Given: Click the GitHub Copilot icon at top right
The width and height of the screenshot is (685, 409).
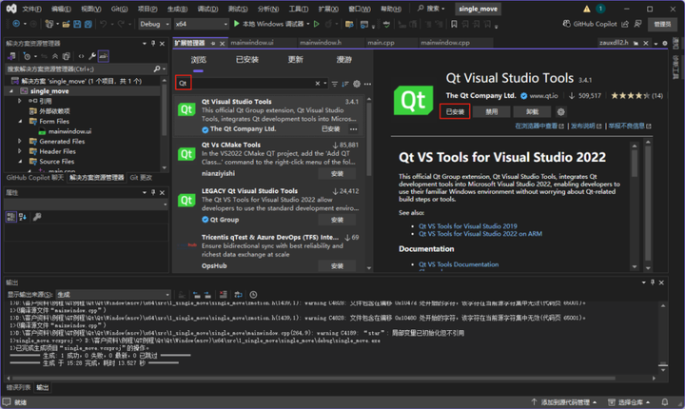Looking at the screenshot, I should click(x=567, y=24).
